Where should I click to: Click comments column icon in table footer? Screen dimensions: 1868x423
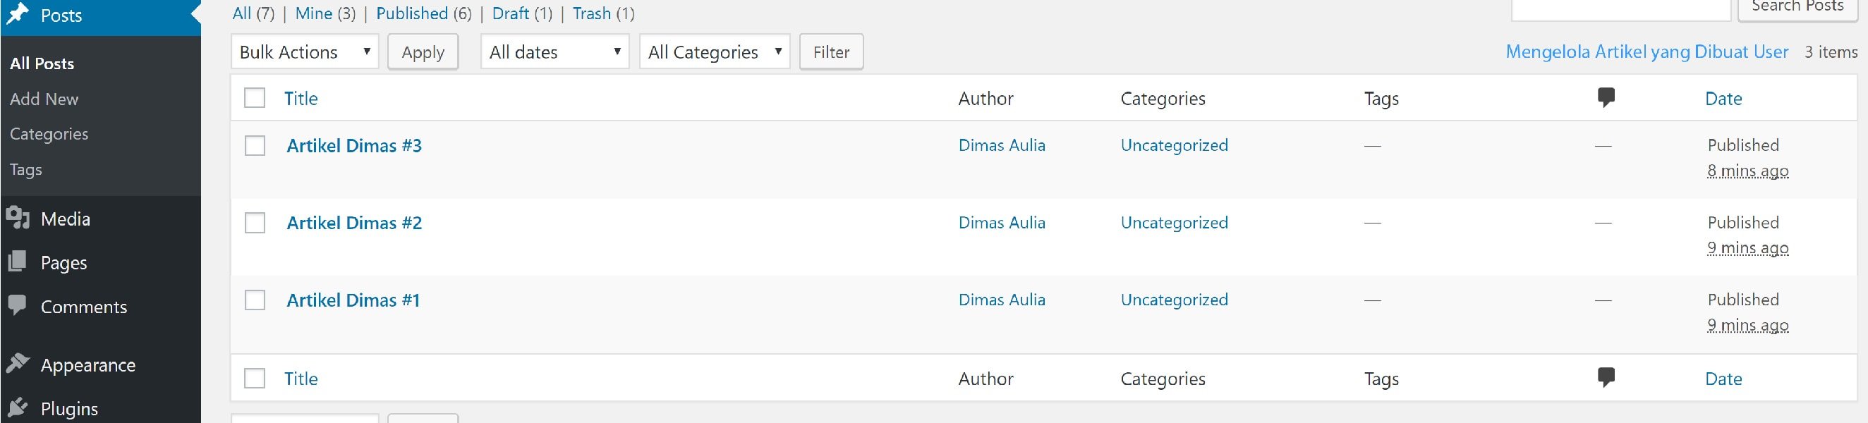point(1606,377)
